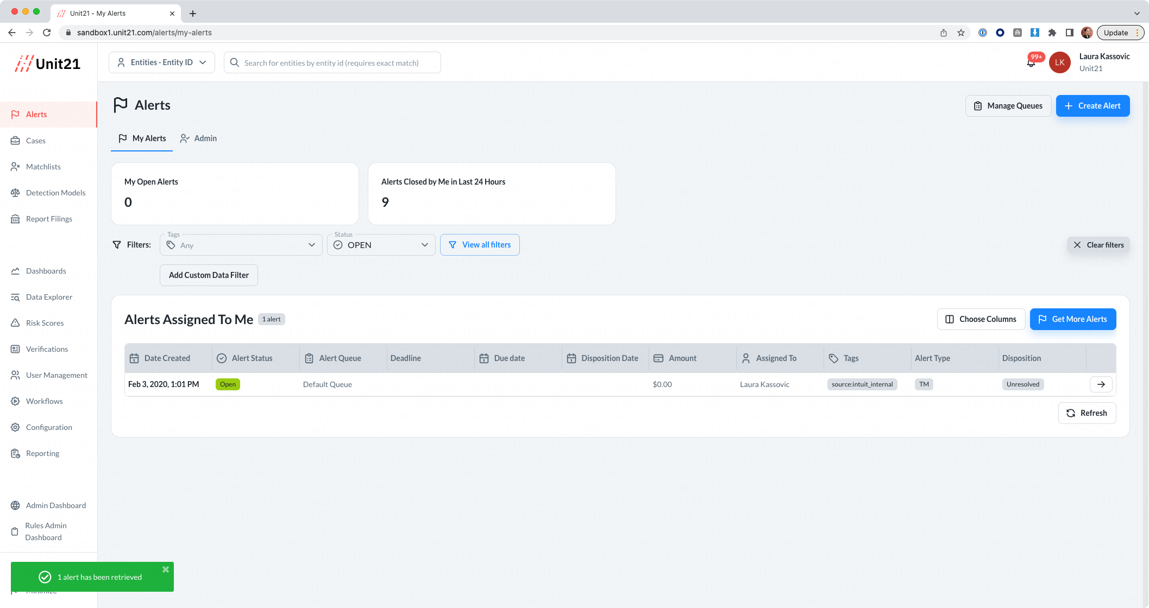Click the LK user avatar
The height and width of the screenshot is (608, 1149).
coord(1059,62)
